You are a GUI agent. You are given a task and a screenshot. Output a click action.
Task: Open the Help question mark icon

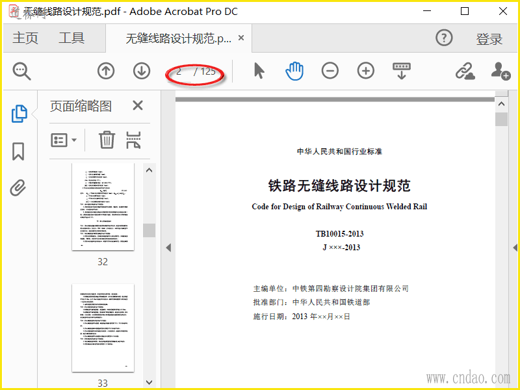tap(444, 38)
